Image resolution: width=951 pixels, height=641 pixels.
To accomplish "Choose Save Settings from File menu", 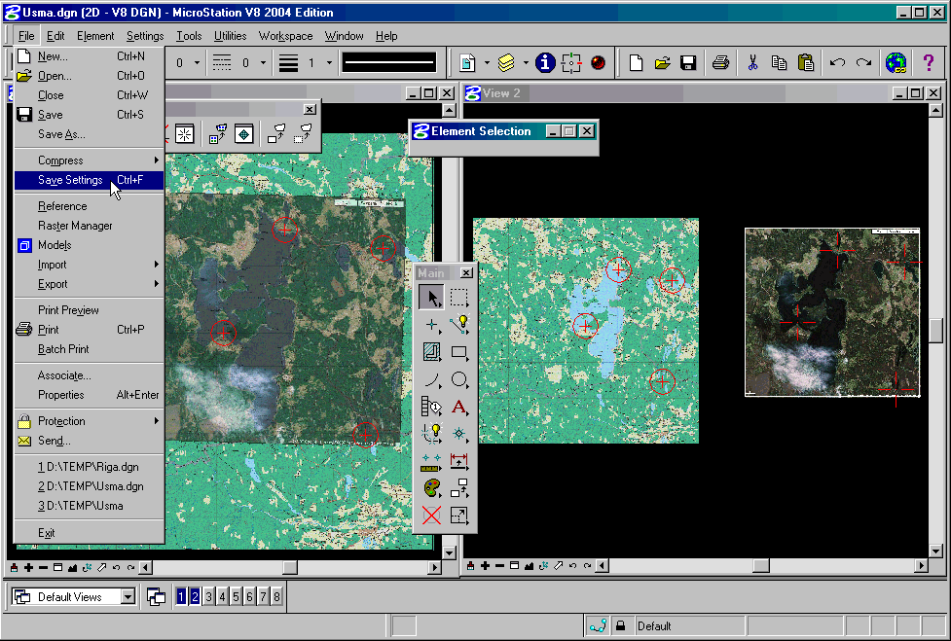I will [x=89, y=180].
